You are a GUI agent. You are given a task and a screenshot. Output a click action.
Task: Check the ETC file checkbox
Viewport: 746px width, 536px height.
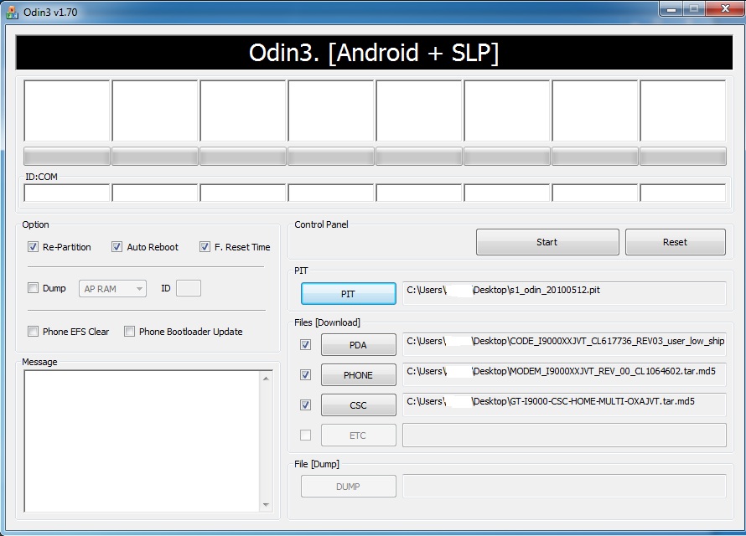(x=305, y=435)
